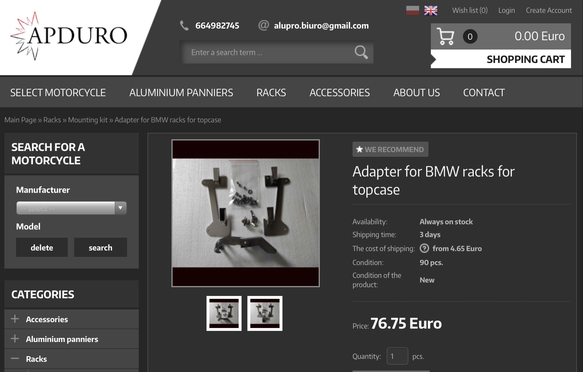Open the main product image
This screenshot has height=372, width=583.
point(246,213)
